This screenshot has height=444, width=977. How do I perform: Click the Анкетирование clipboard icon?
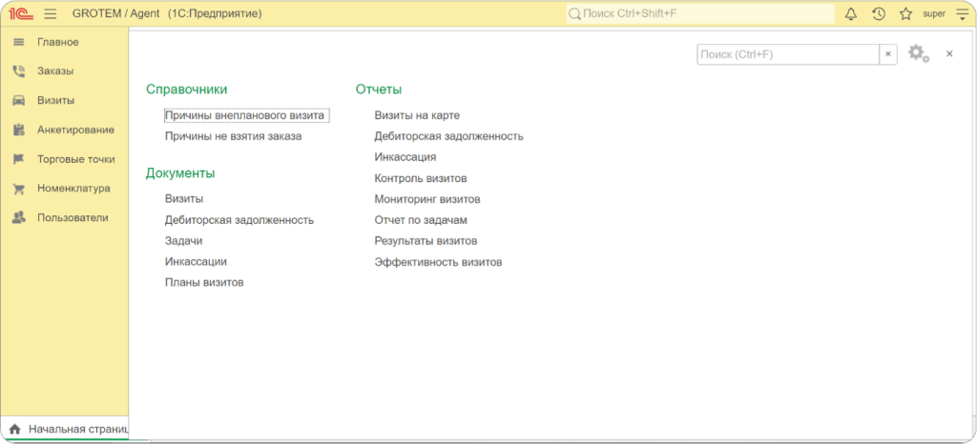19,130
